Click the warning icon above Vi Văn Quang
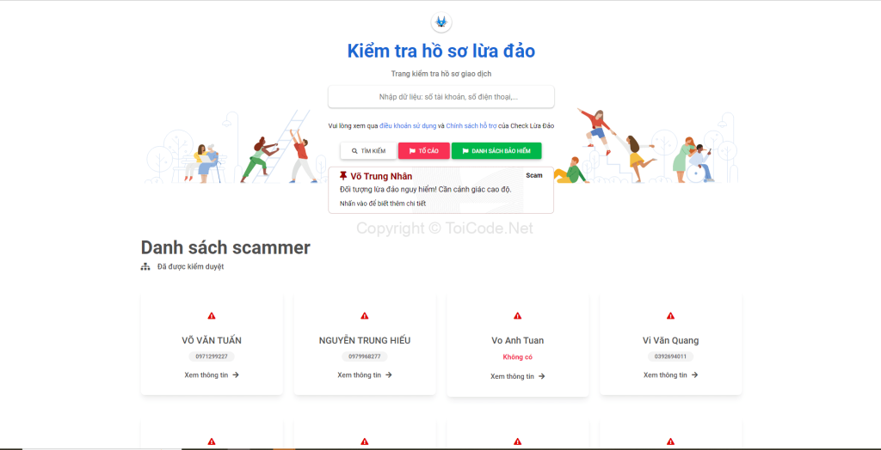This screenshot has width=881, height=450. tap(670, 316)
